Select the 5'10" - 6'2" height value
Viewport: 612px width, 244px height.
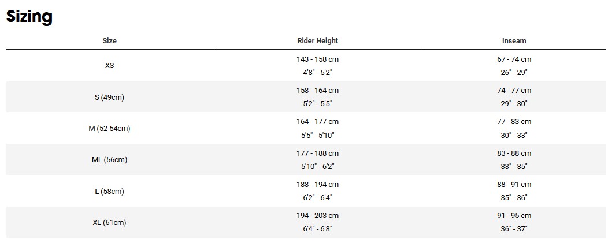317,166
